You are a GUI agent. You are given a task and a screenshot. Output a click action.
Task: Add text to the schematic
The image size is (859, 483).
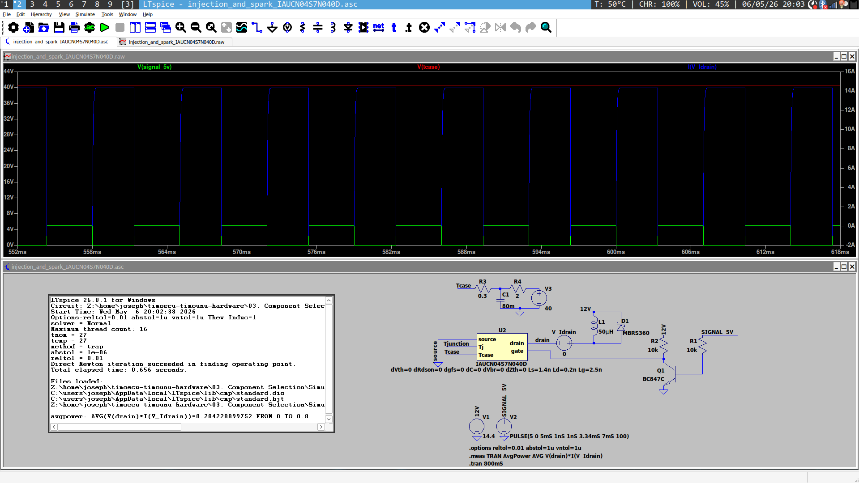click(x=394, y=28)
